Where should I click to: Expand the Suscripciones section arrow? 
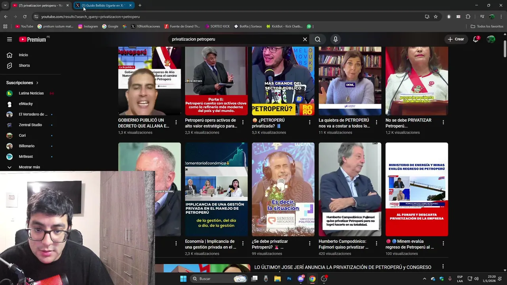[x=37, y=83]
